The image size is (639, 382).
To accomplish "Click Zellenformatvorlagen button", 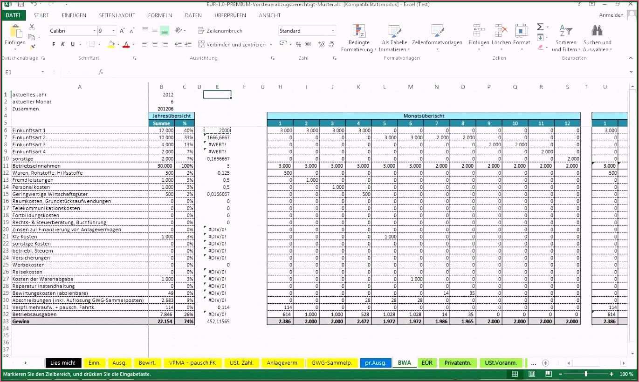I will pyautogui.click(x=437, y=36).
